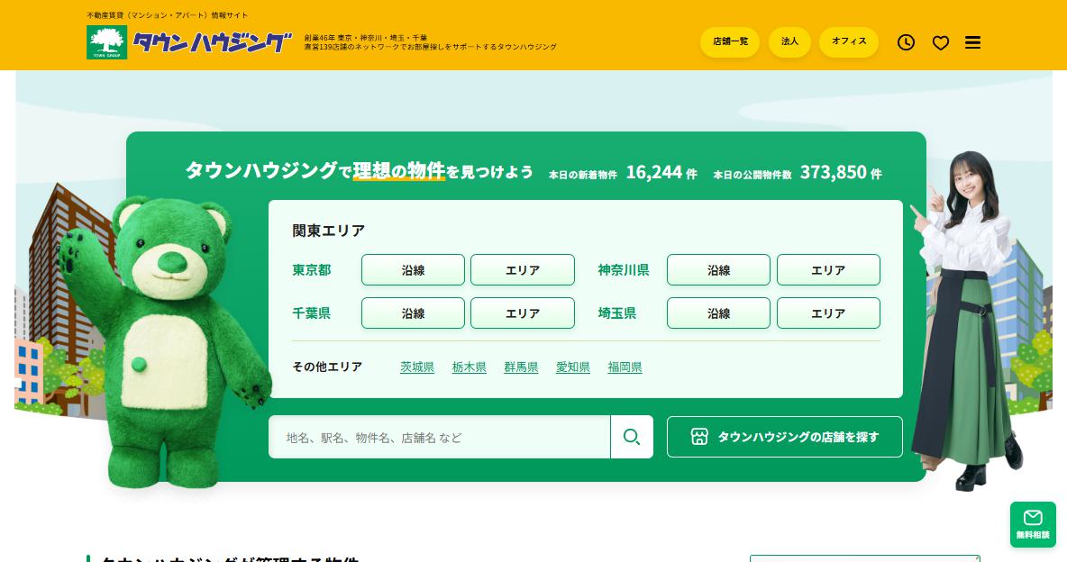Click the タウンハウジング wordmark logo
Image resolution: width=1067 pixels, height=562 pixels.
[212, 42]
